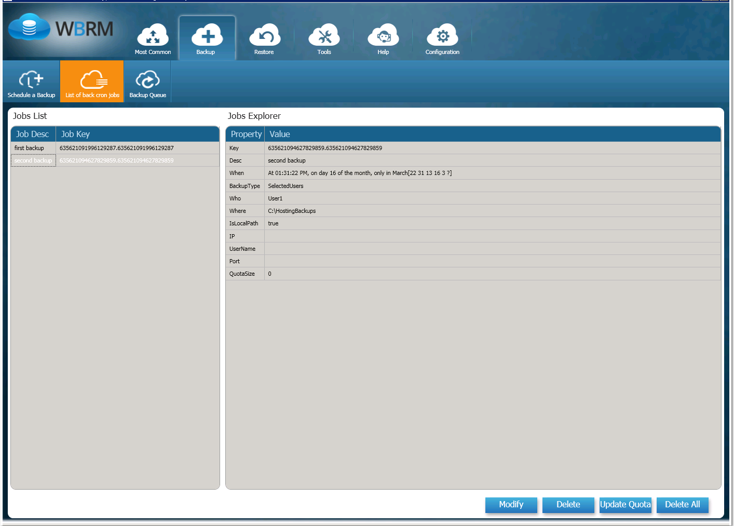Viewport: 734px width, 526px height.
Task: Click the Who value 'User1'
Action: tap(275, 198)
